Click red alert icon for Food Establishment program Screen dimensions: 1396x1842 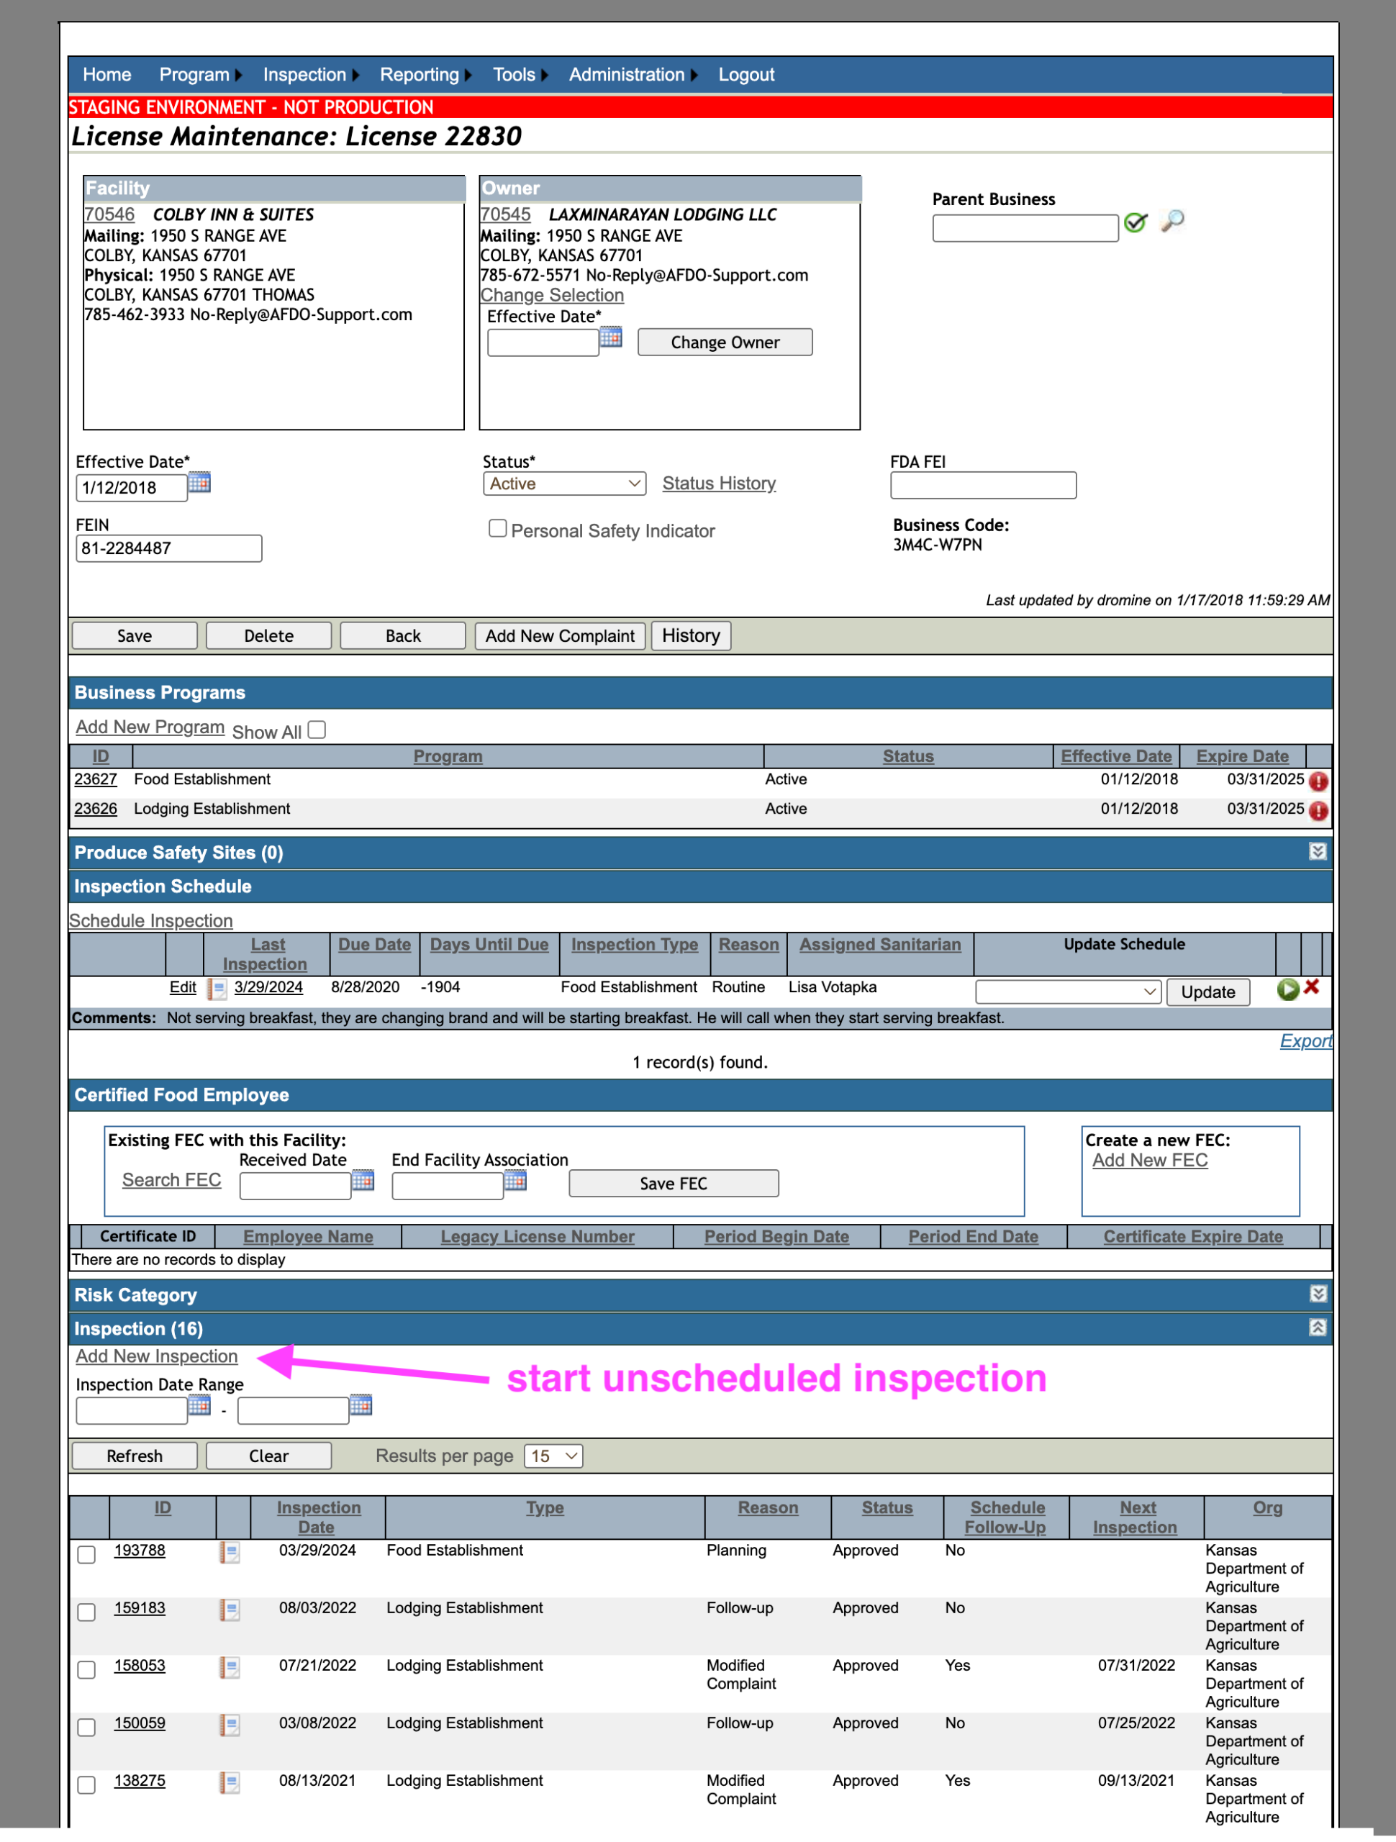[1318, 781]
